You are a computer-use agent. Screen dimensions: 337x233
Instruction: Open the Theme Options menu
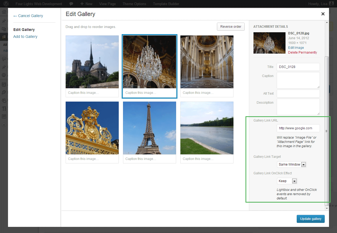[x=134, y=4]
